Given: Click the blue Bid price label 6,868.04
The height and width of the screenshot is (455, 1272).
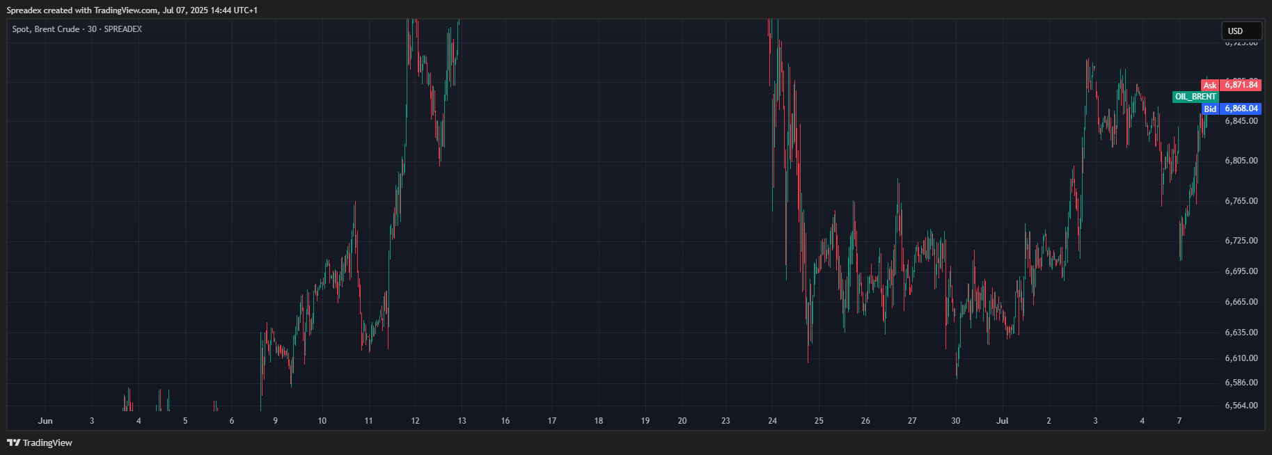Looking at the screenshot, I should [1241, 109].
